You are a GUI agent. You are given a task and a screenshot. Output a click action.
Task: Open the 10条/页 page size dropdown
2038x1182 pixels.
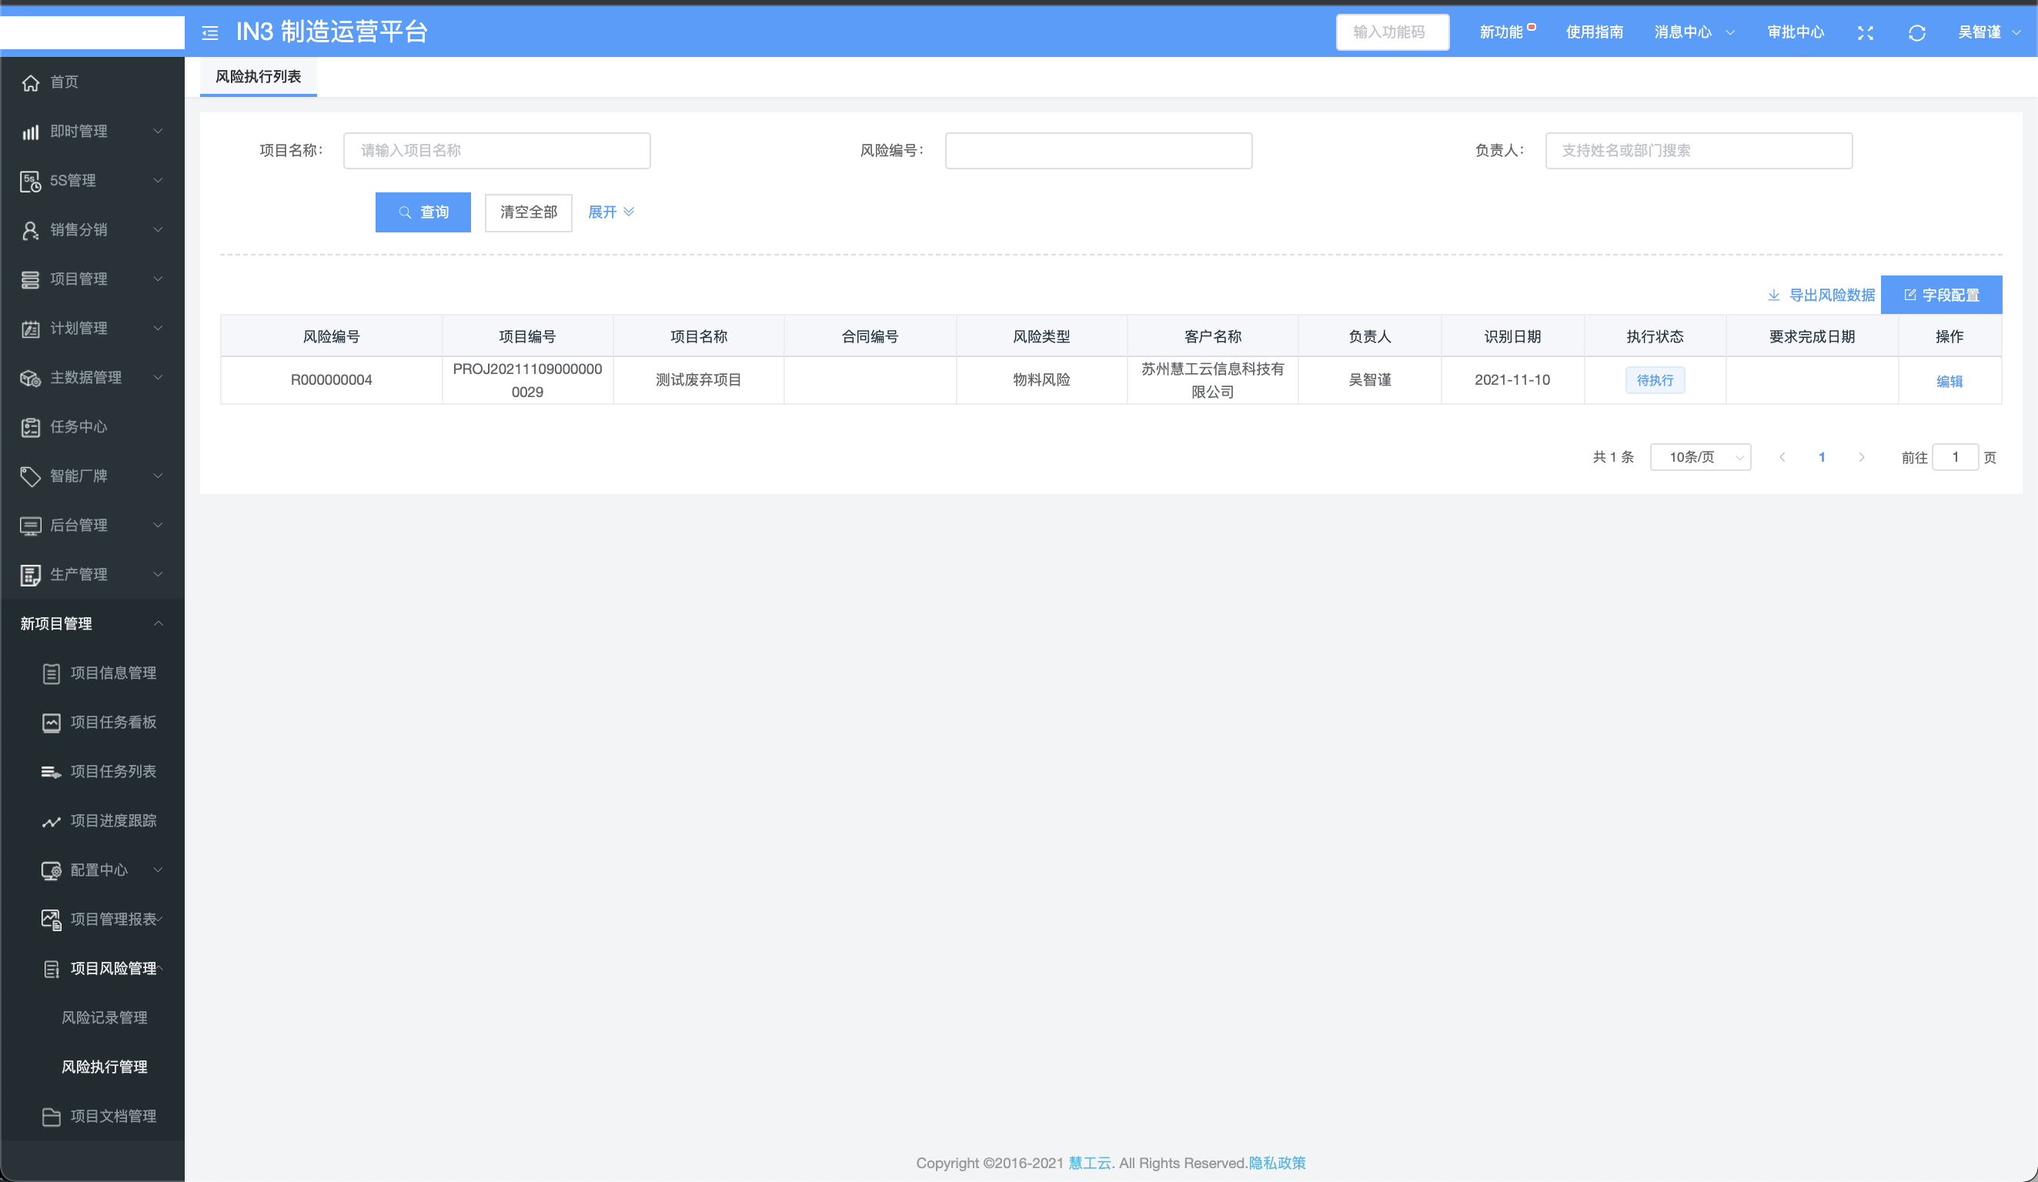tap(1700, 458)
